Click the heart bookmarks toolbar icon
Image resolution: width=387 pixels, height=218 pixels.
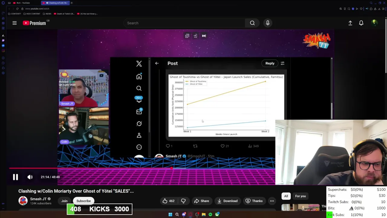point(361,9)
